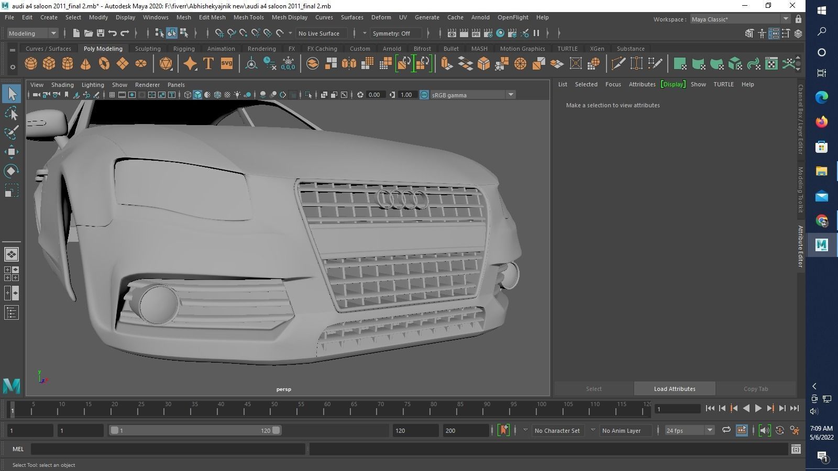
Task: Open the Edit Mesh menu
Action: pyautogui.click(x=212, y=17)
